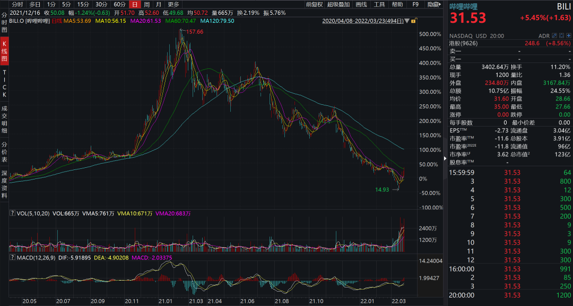Click the MA10:56.15 moving average label
The height and width of the screenshot is (306, 573).
(110, 21)
